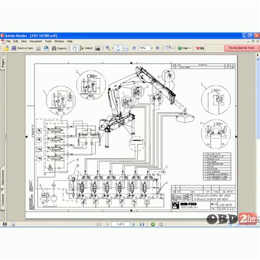The width and height of the screenshot is (260, 260).
Task: Click the vertical scrollbar thumb
Action: click(258, 99)
